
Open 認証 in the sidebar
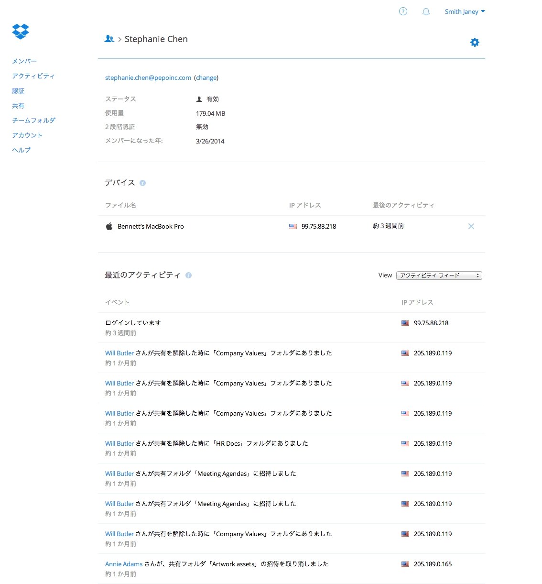(18, 91)
